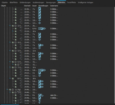Click the sound icon in the 23:55 row
Screen dimensions: 115x105
click(39, 59)
